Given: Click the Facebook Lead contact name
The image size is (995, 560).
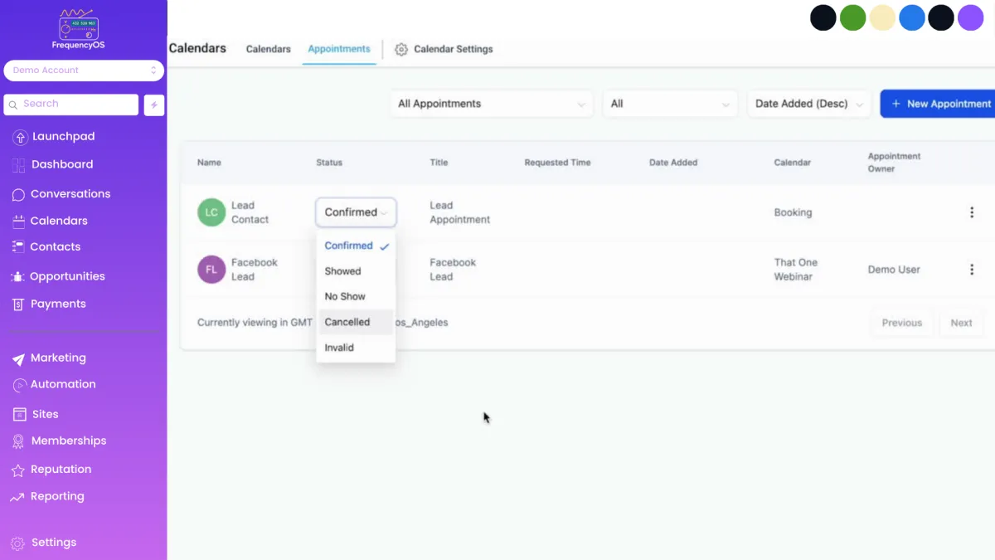Looking at the screenshot, I should coord(254,270).
